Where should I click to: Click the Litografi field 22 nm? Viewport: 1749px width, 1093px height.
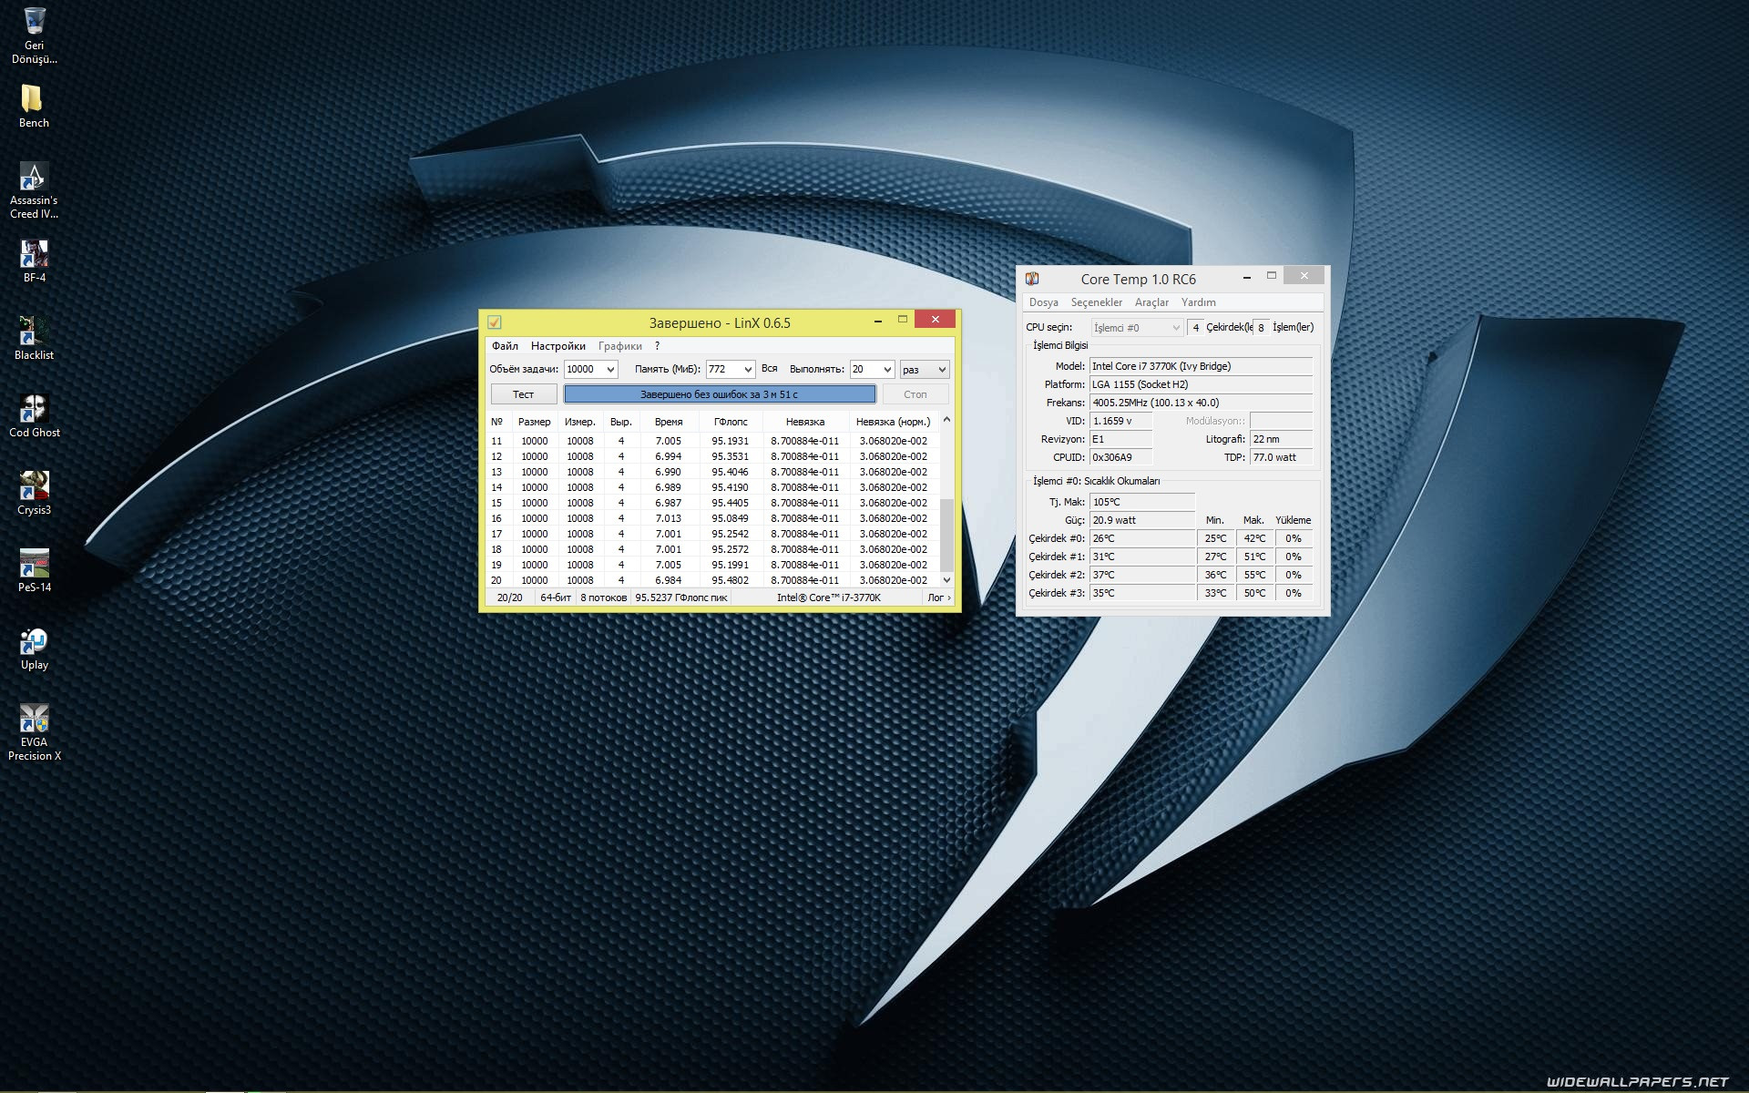click(1281, 439)
